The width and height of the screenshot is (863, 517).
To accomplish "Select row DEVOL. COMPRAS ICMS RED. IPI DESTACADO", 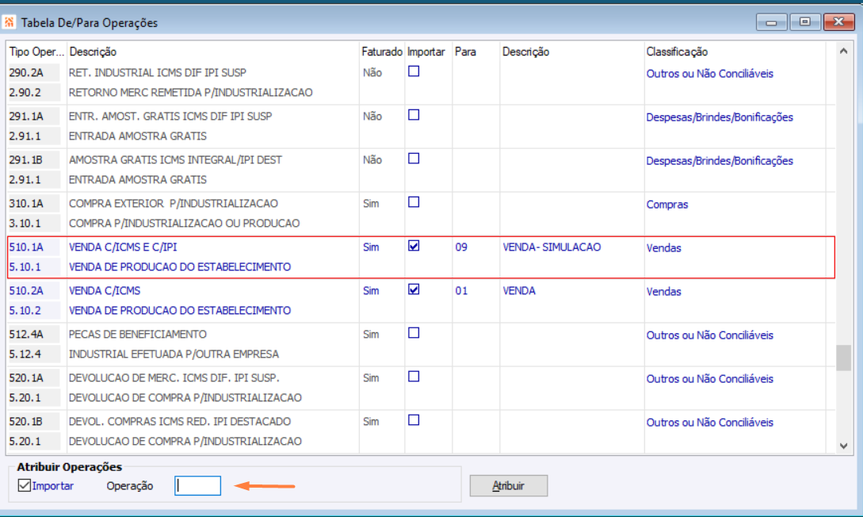I will [421, 431].
